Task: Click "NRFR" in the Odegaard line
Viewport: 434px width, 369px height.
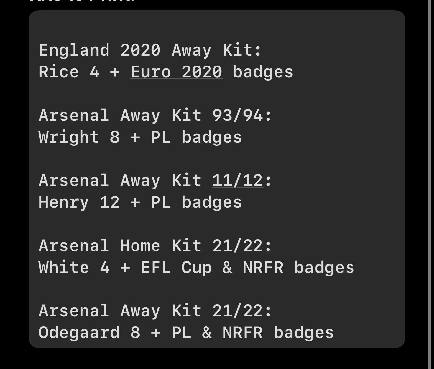Action: (x=243, y=332)
